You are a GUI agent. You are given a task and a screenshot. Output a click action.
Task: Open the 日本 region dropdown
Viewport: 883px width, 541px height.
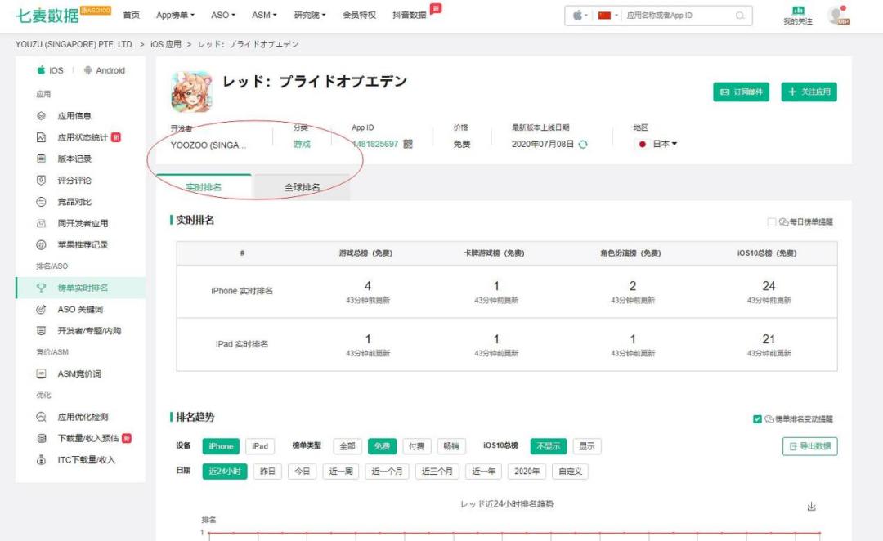(657, 144)
